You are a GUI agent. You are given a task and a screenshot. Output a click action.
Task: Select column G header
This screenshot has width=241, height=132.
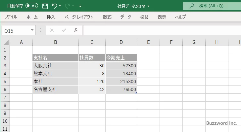click(x=194, y=42)
